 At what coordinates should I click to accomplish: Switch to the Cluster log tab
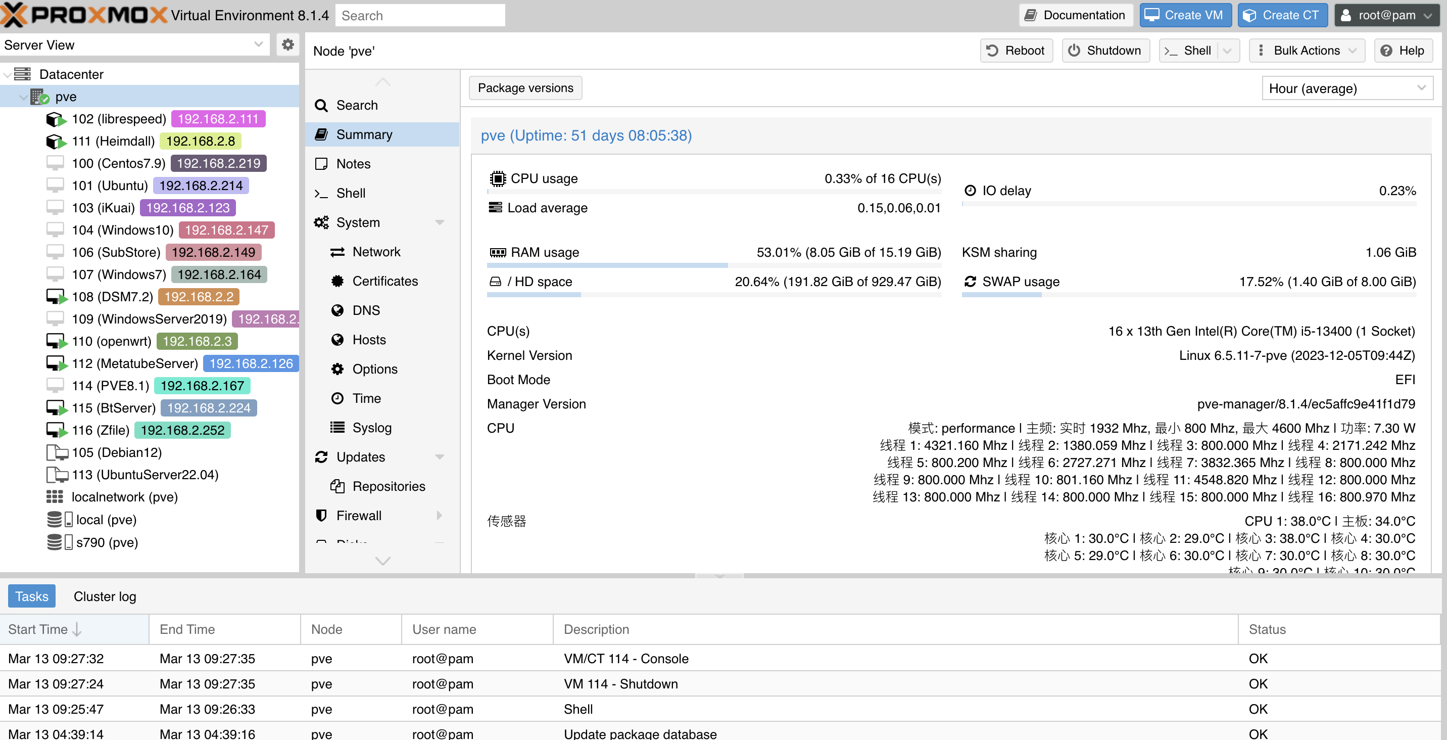pyautogui.click(x=105, y=596)
